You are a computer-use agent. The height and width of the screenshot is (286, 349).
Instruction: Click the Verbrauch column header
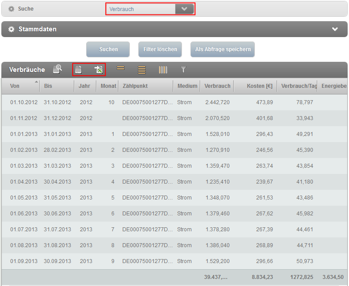coord(217,86)
